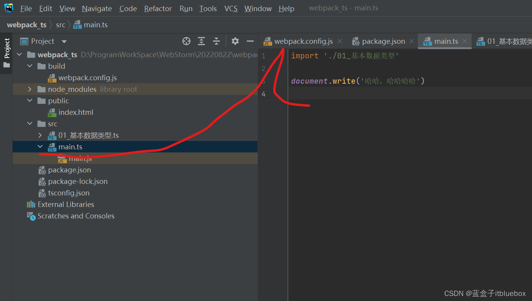Collapse the build folder
Screen dimensions: 532x301
[30, 66]
